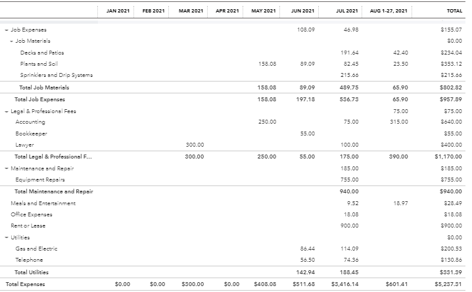Click the JUL 2021 column header
This screenshot has width=472, height=292.
pos(347,11)
